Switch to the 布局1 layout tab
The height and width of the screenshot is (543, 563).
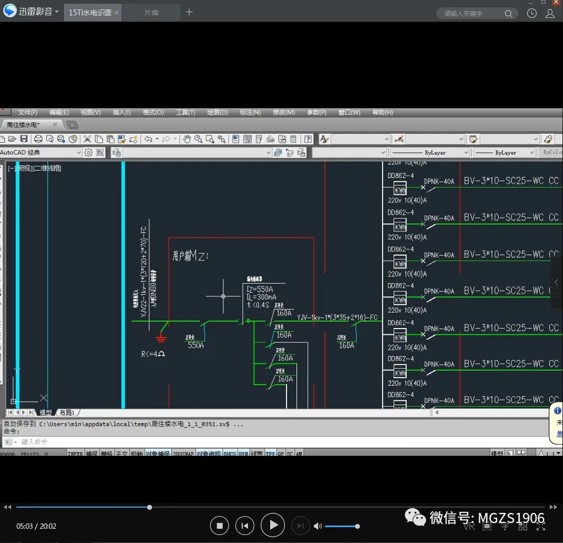click(67, 413)
